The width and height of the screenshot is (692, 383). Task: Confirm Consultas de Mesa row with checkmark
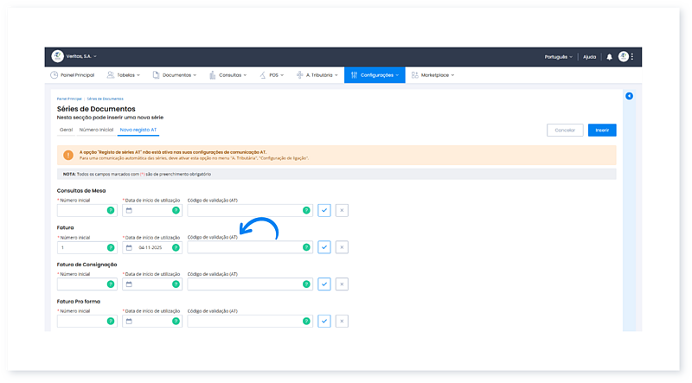tap(324, 210)
